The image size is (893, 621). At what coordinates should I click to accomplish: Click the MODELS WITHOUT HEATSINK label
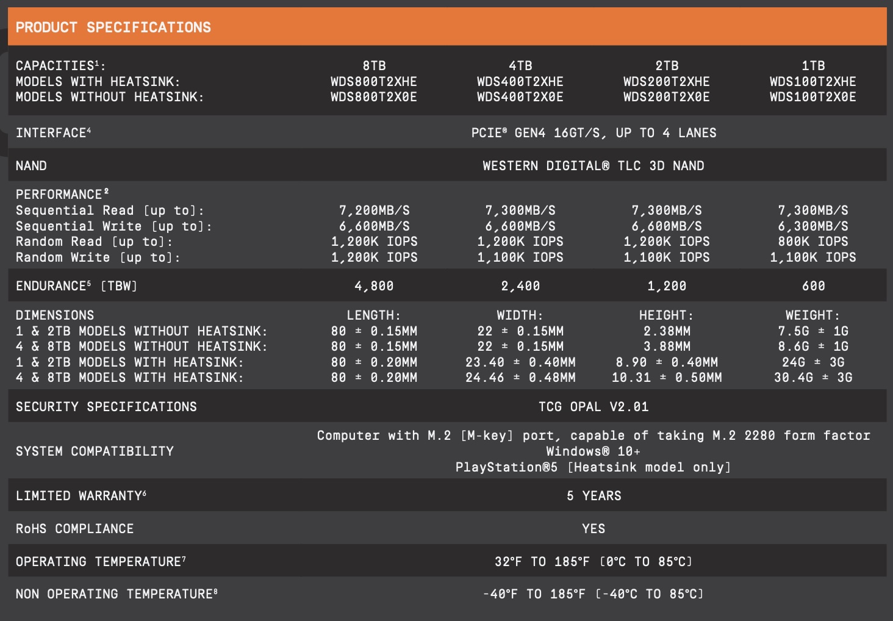[110, 97]
